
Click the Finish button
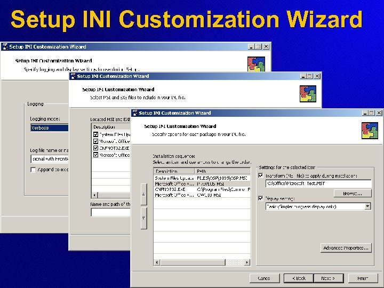pyautogui.click(x=363, y=278)
